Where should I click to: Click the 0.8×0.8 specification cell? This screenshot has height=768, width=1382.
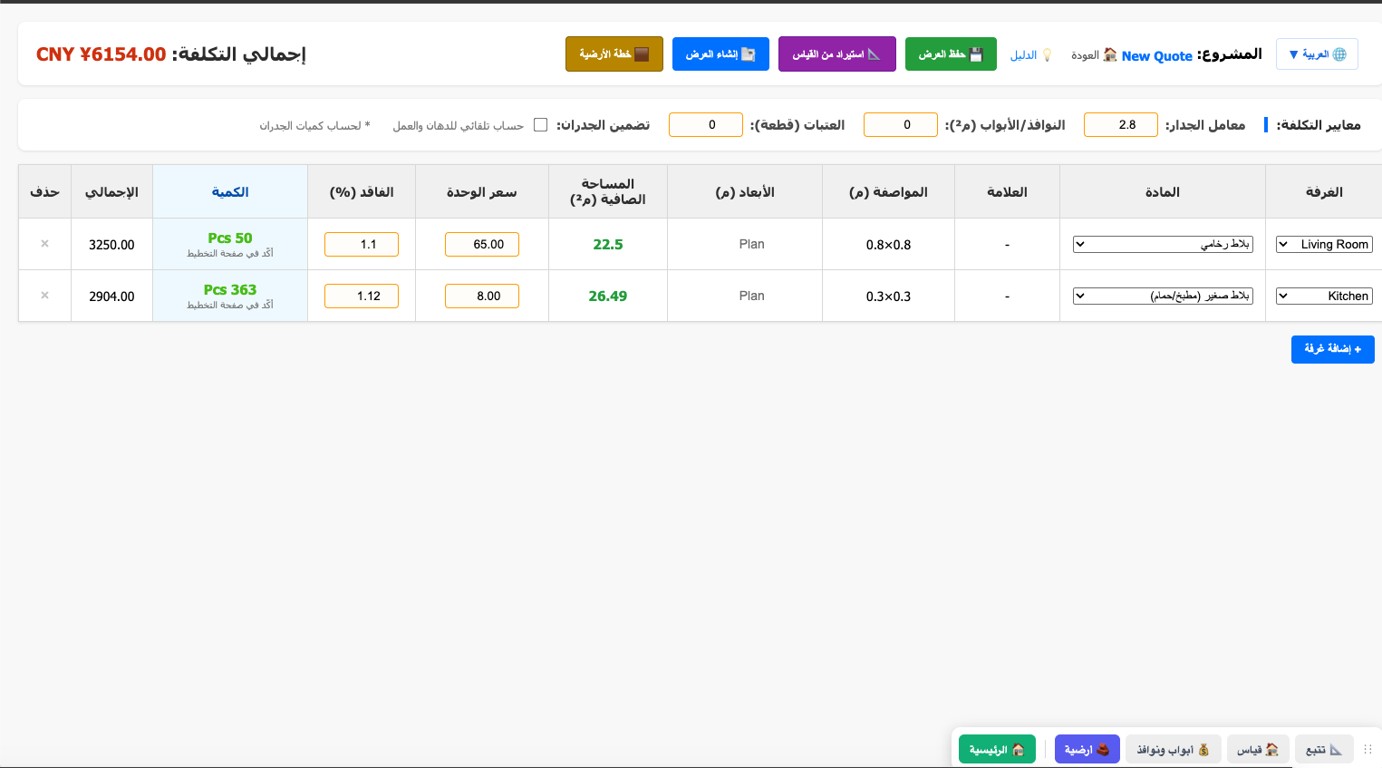coord(888,245)
